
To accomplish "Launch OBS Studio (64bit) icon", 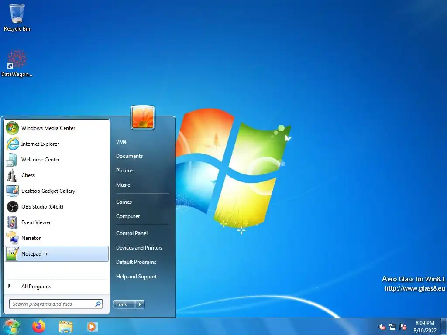I will (12, 206).
